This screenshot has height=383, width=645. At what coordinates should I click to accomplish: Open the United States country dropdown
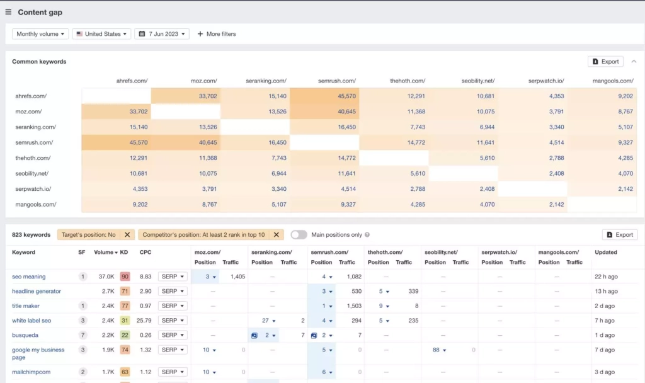click(x=101, y=34)
